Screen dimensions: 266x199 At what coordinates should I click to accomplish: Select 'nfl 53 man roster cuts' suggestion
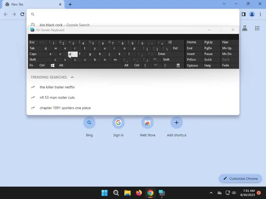tap(133, 97)
